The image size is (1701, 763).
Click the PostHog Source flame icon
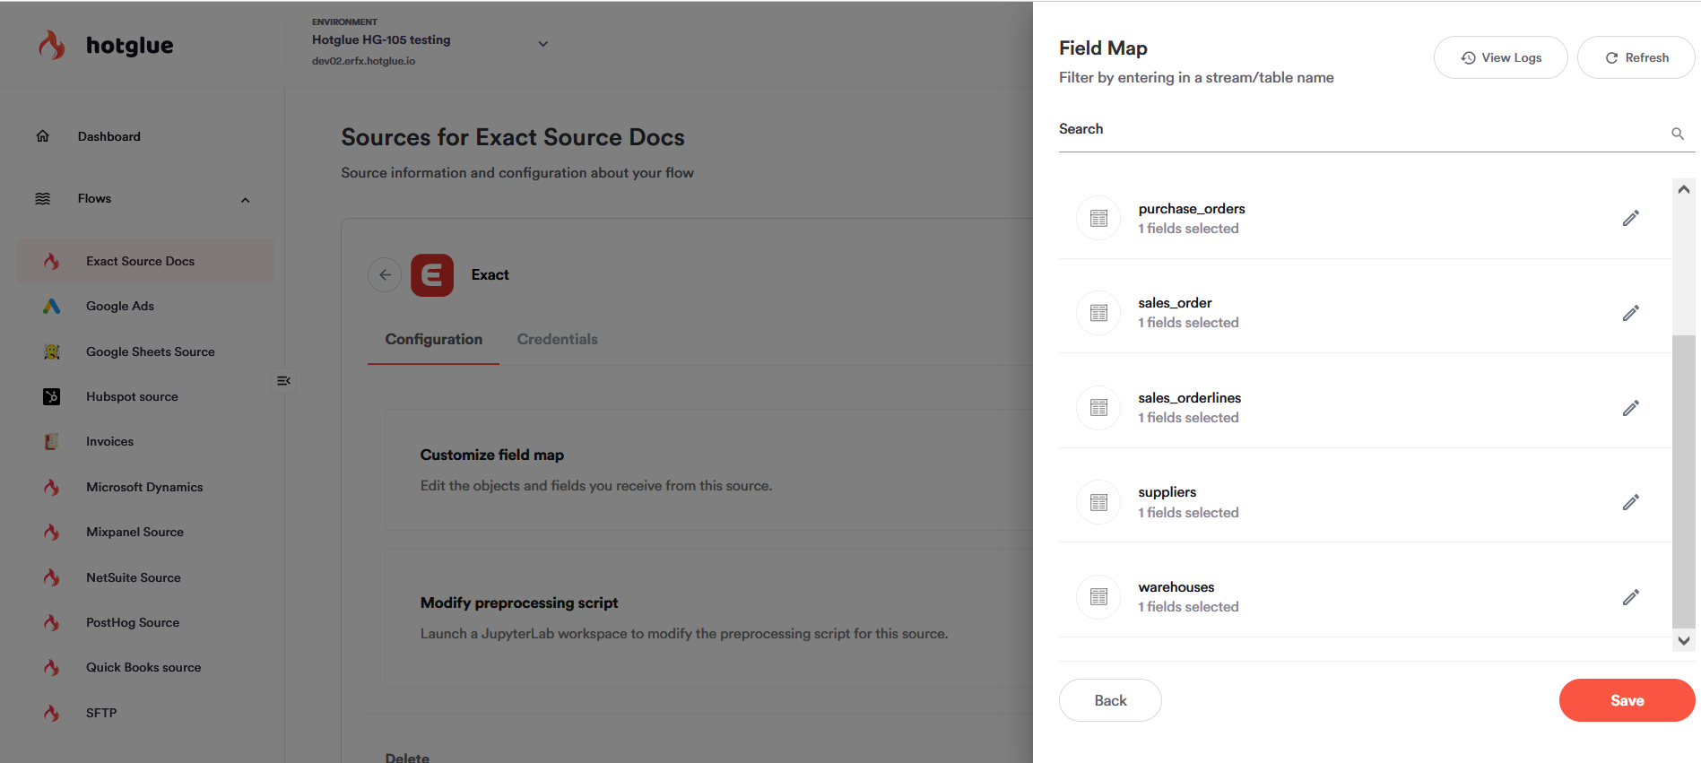point(51,622)
